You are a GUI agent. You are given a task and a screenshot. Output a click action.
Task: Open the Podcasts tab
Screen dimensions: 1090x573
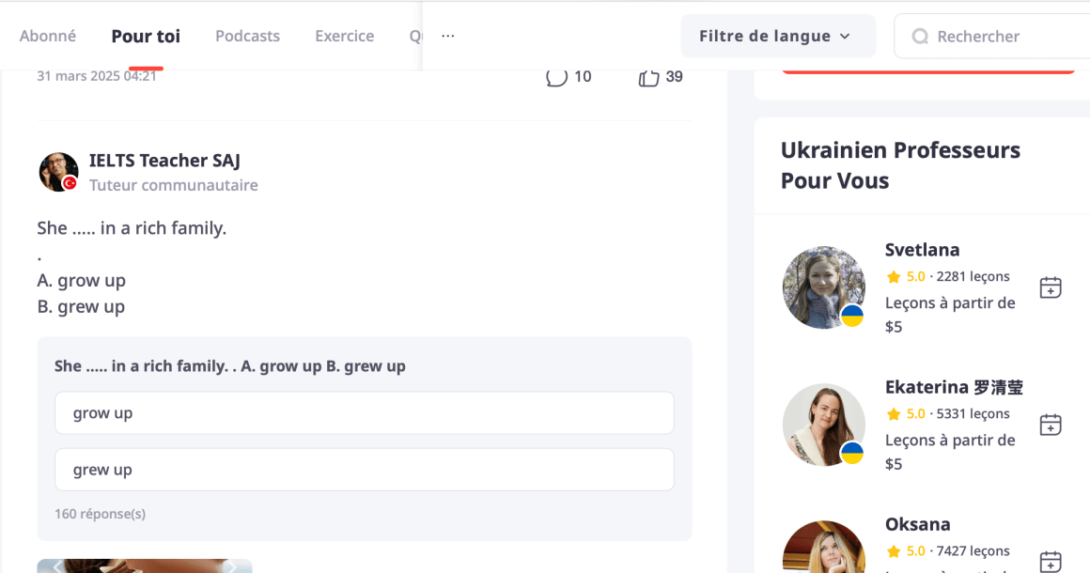click(247, 37)
